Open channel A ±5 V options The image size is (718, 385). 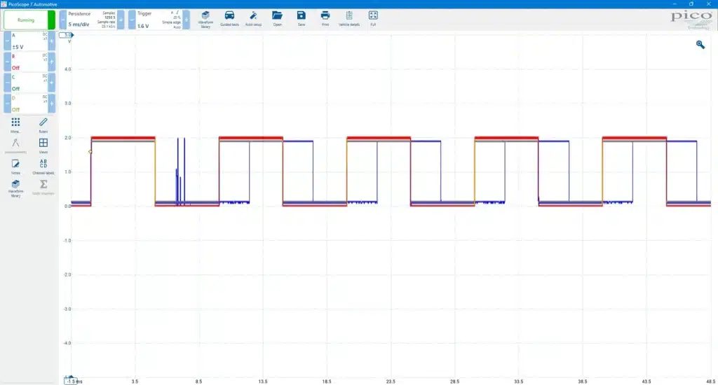29,41
